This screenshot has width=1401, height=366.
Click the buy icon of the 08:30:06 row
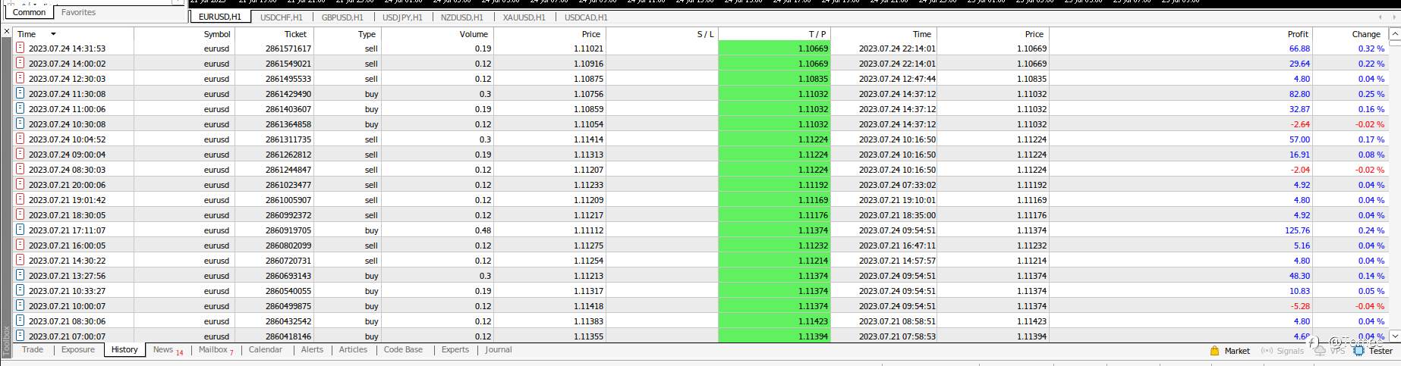pyautogui.click(x=20, y=321)
